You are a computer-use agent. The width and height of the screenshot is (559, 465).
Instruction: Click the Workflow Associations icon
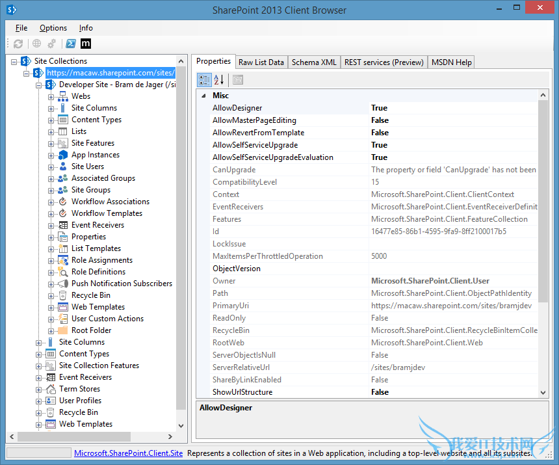(x=63, y=202)
